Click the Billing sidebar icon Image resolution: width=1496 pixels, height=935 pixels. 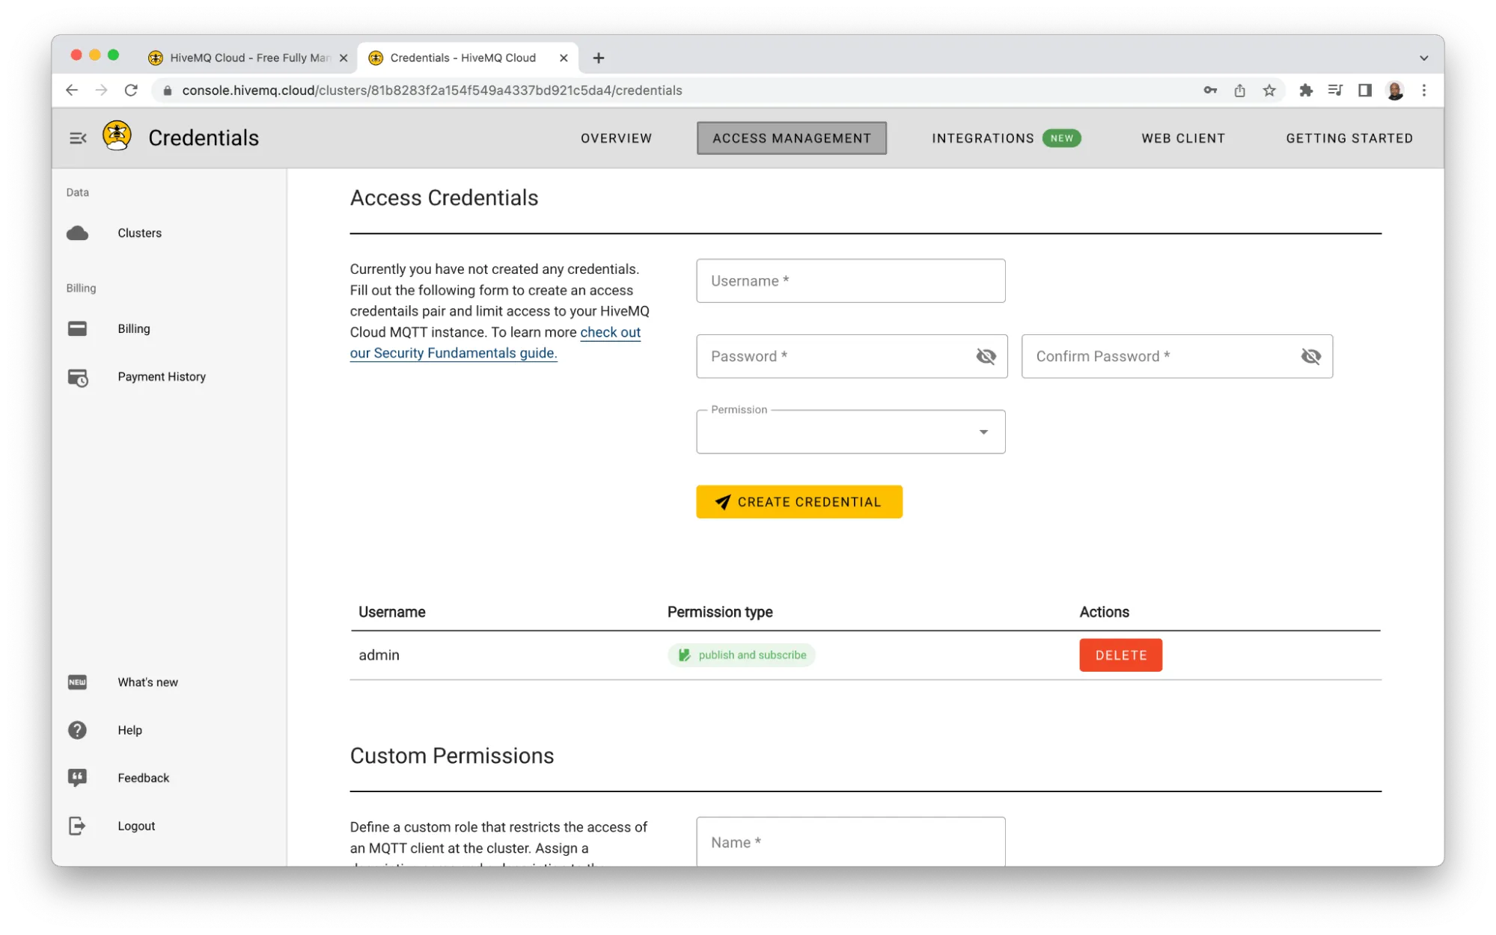(x=79, y=328)
